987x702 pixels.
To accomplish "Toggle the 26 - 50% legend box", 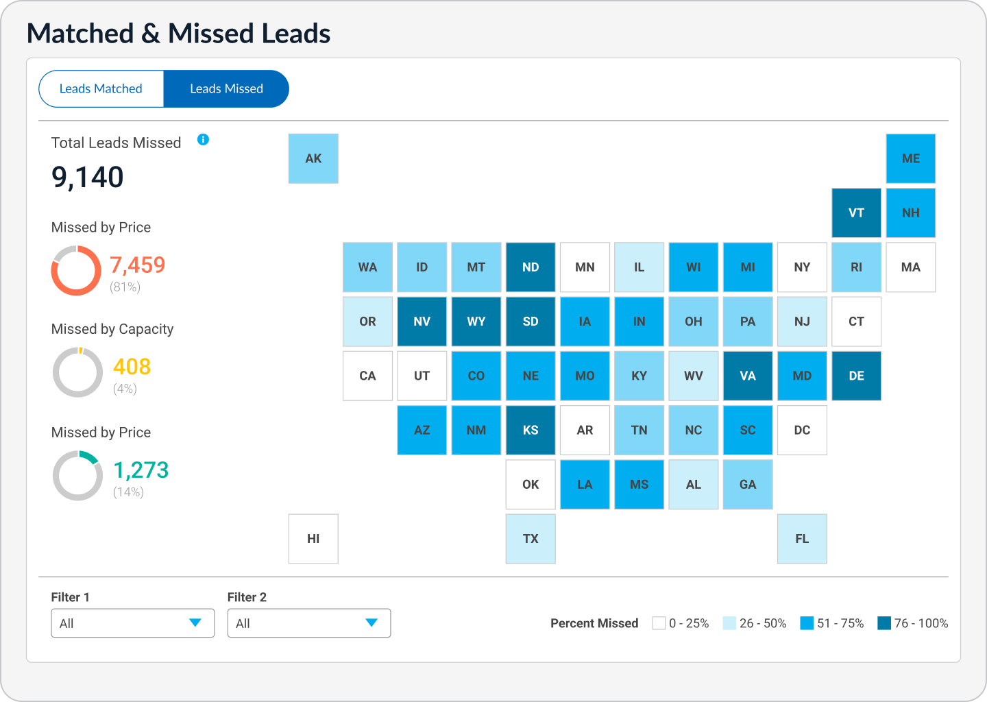I will click(729, 623).
